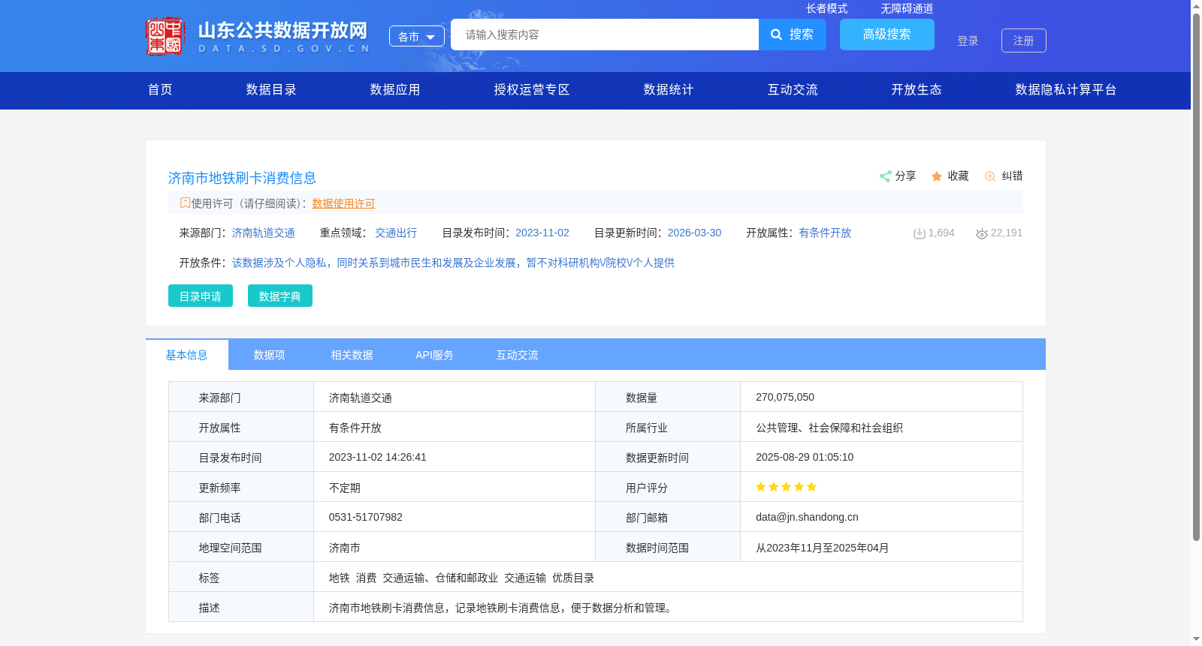This screenshot has width=1202, height=646.
Task: Select the 基本信息 tab
Action: [x=187, y=355]
